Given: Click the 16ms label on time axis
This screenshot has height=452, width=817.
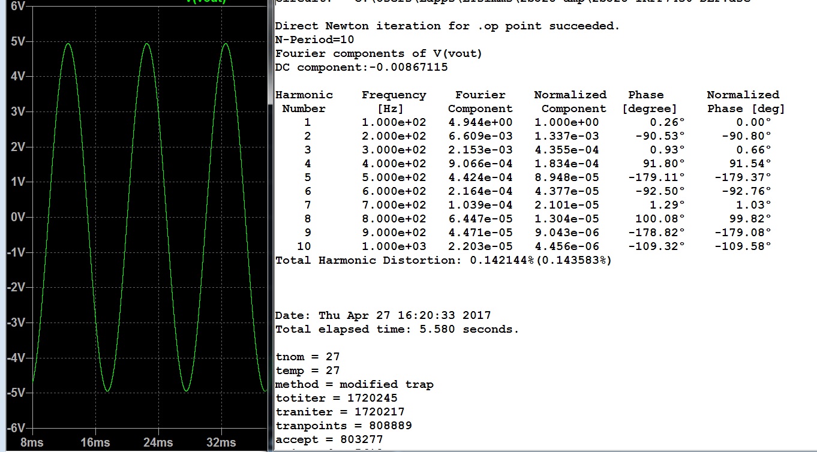Looking at the screenshot, I should coord(94,442).
